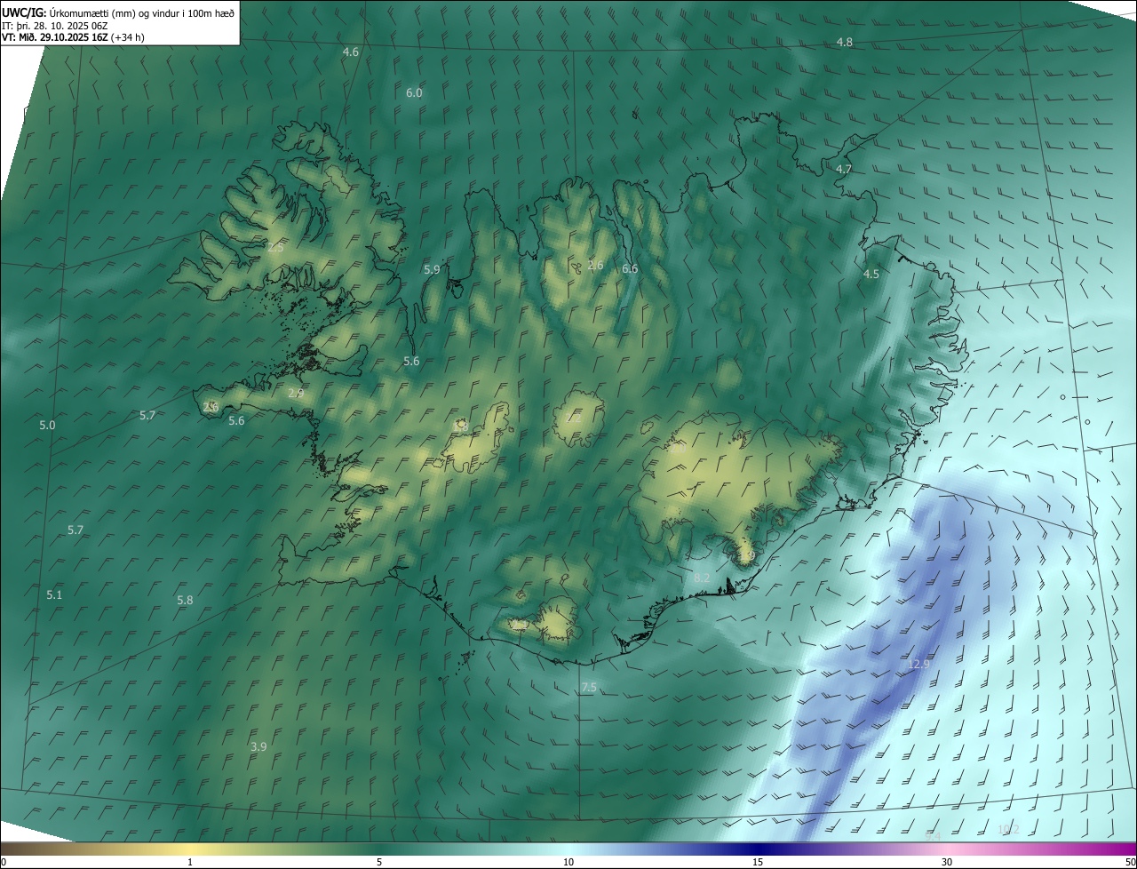
Task: Click the 2.5 value over the Westfjords
Action: pos(275,248)
